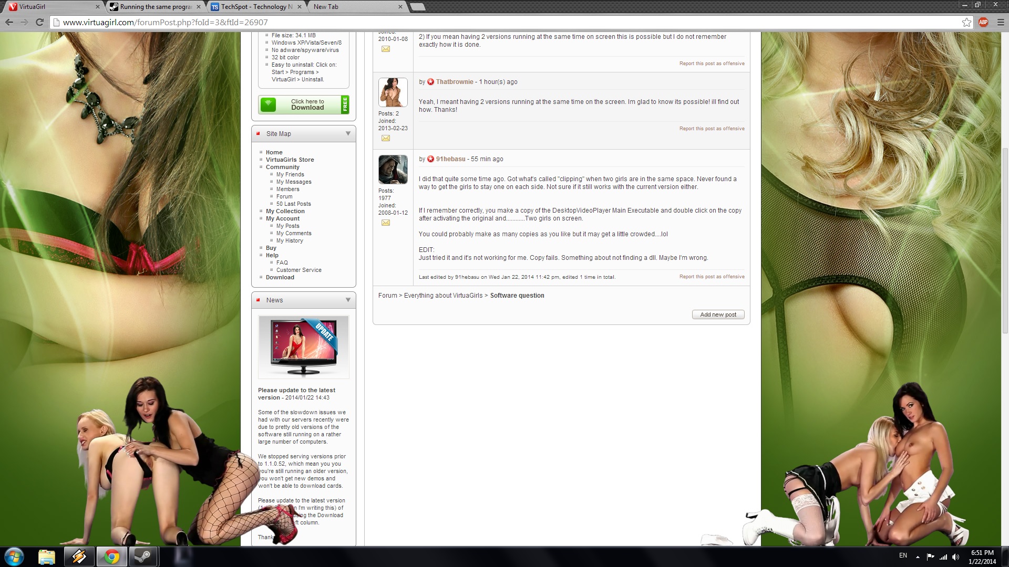Click Show desktop strip beside the clock

pos(1005,557)
